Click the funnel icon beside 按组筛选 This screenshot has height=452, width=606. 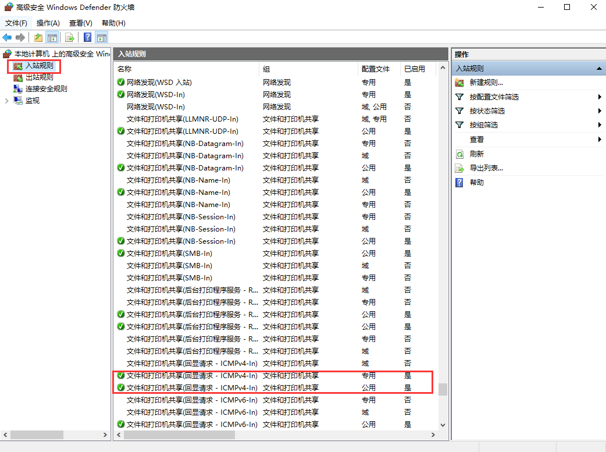coord(459,125)
